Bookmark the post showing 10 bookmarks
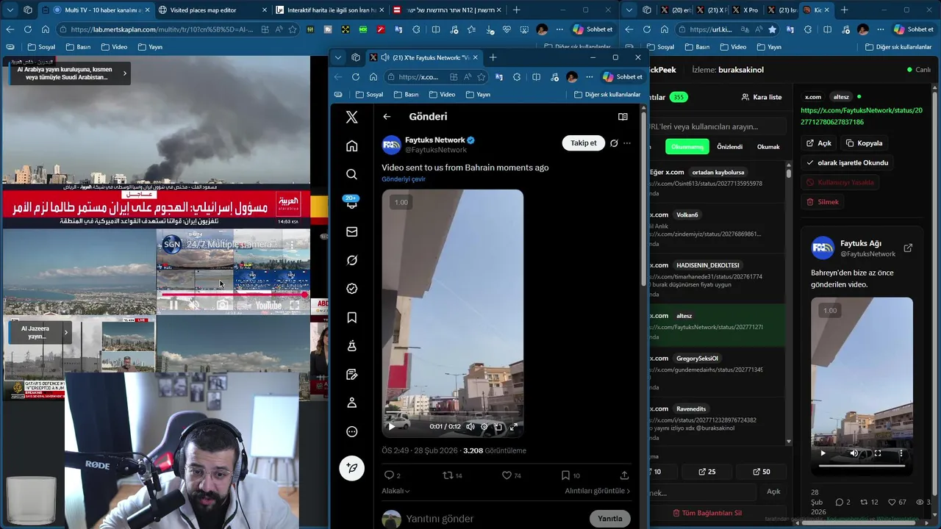The image size is (941, 529). (565, 475)
